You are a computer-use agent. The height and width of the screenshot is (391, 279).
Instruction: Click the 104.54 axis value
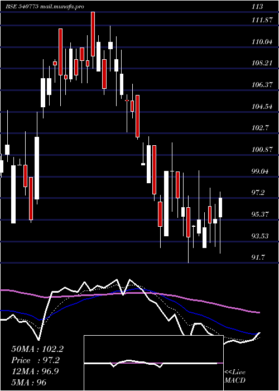[x=262, y=107]
